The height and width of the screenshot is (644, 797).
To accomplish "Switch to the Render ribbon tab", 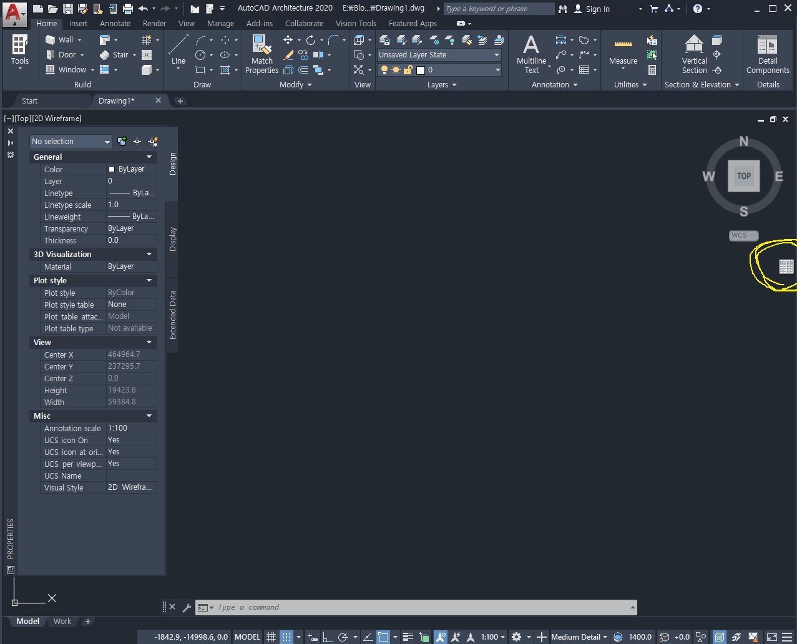I will [x=154, y=23].
